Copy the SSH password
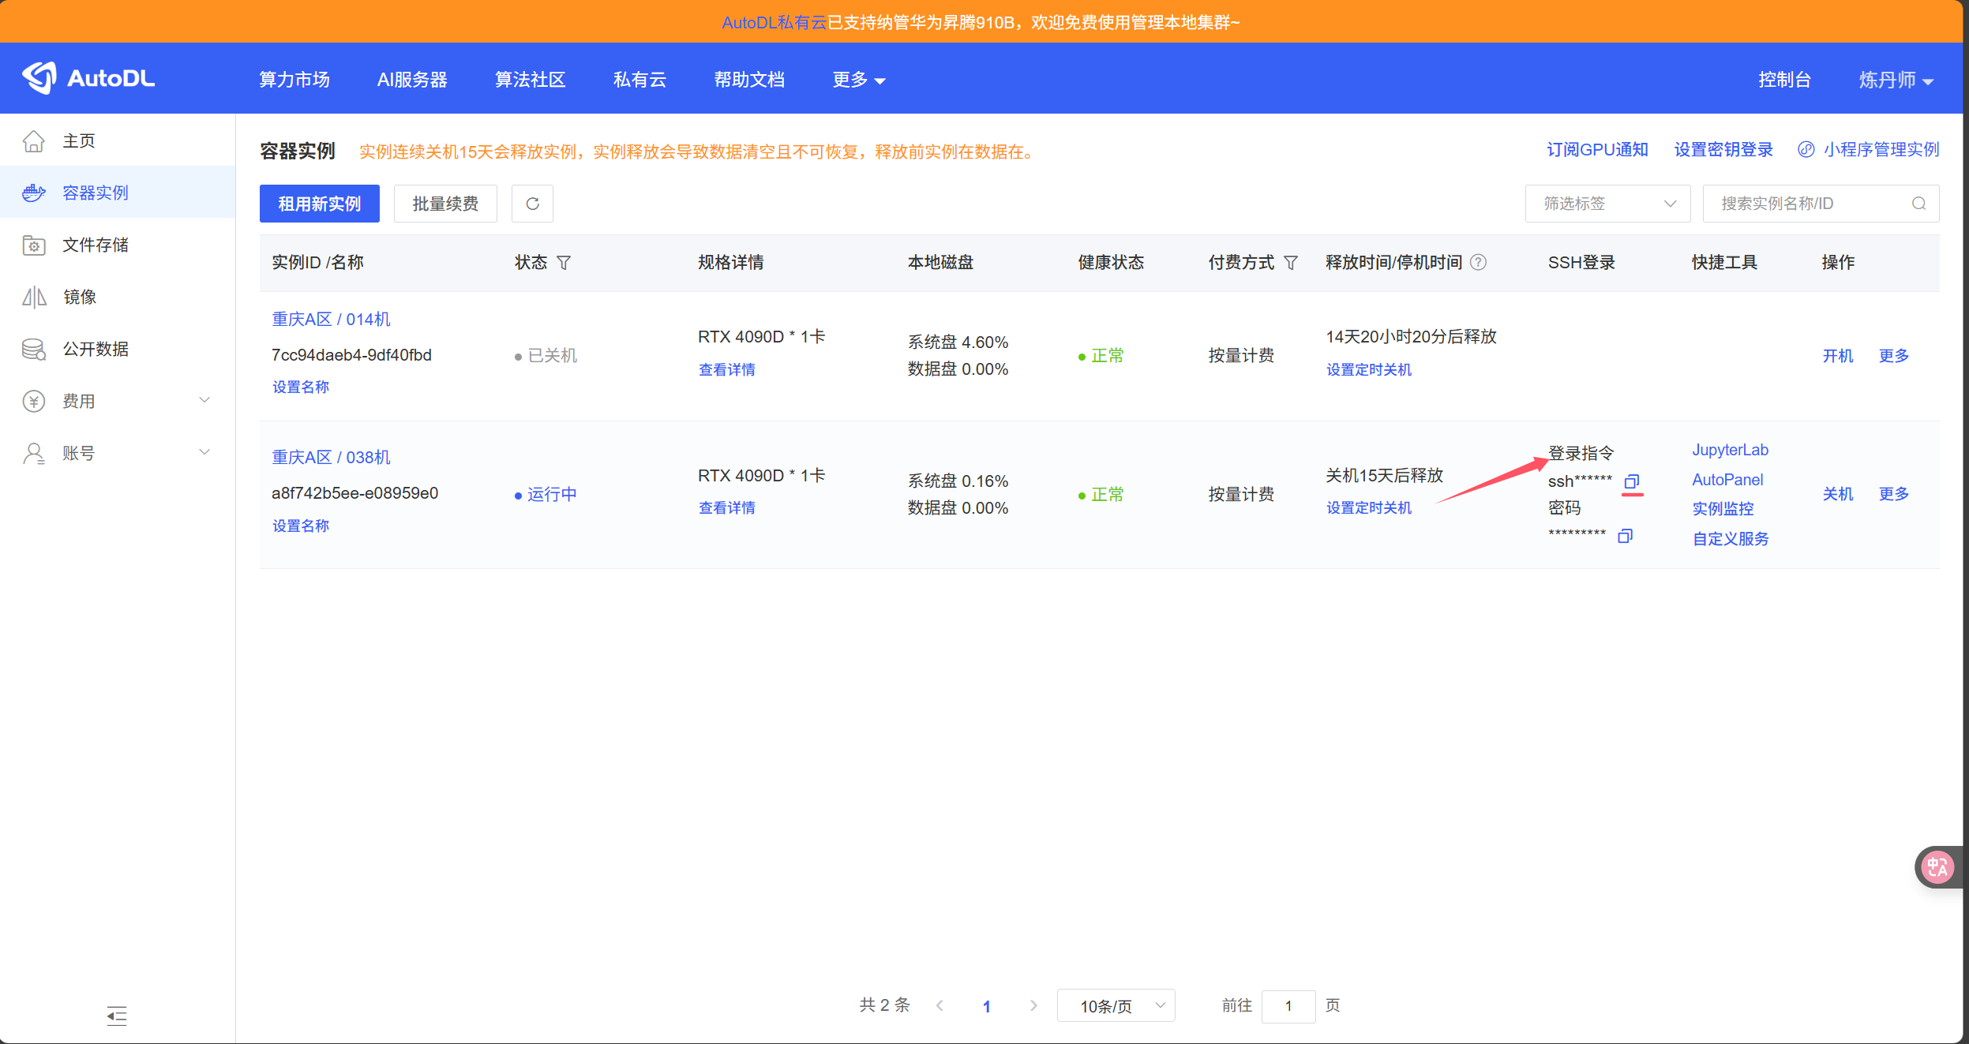This screenshot has height=1044, width=1969. coord(1625,537)
